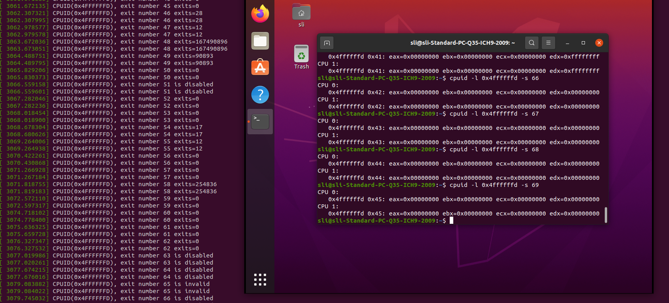Click the command 'cpuid -l 0x4ffffffd -s 69'
The width and height of the screenshot is (669, 303).
tap(494, 185)
